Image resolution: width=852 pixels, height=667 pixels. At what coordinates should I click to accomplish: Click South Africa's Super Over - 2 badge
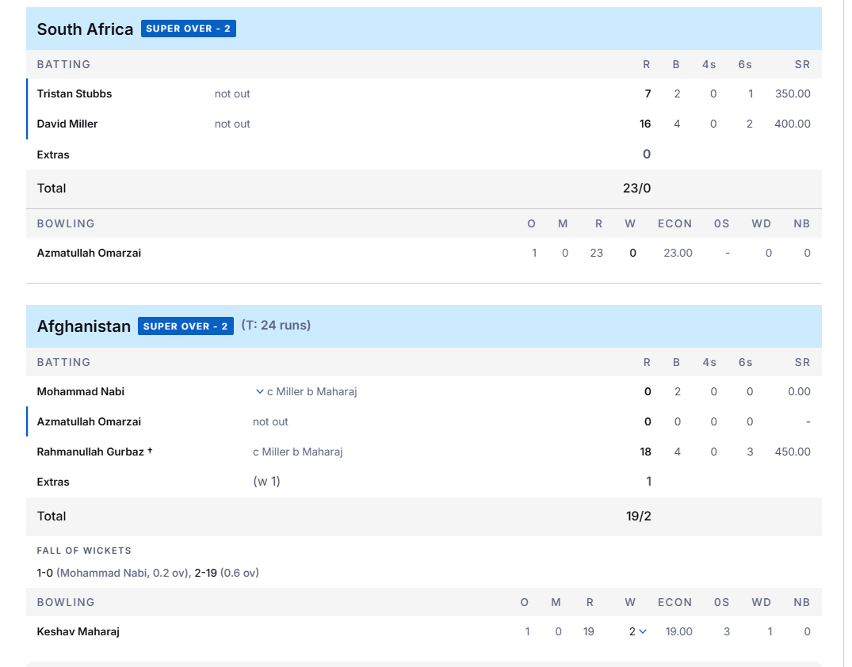pyautogui.click(x=189, y=29)
